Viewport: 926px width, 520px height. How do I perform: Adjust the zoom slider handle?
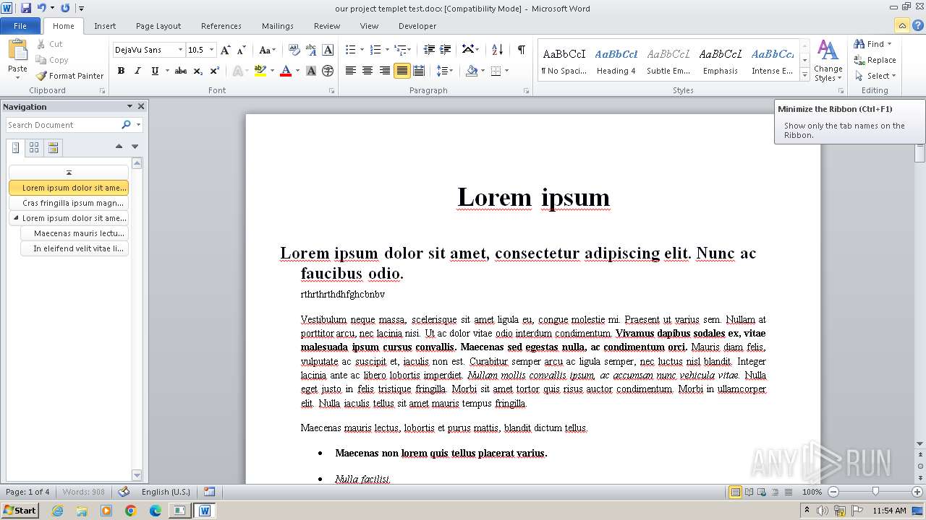click(875, 492)
